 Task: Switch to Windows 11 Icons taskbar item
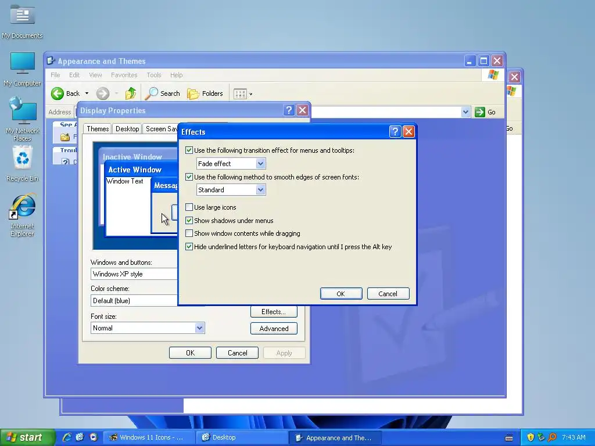[149, 437]
